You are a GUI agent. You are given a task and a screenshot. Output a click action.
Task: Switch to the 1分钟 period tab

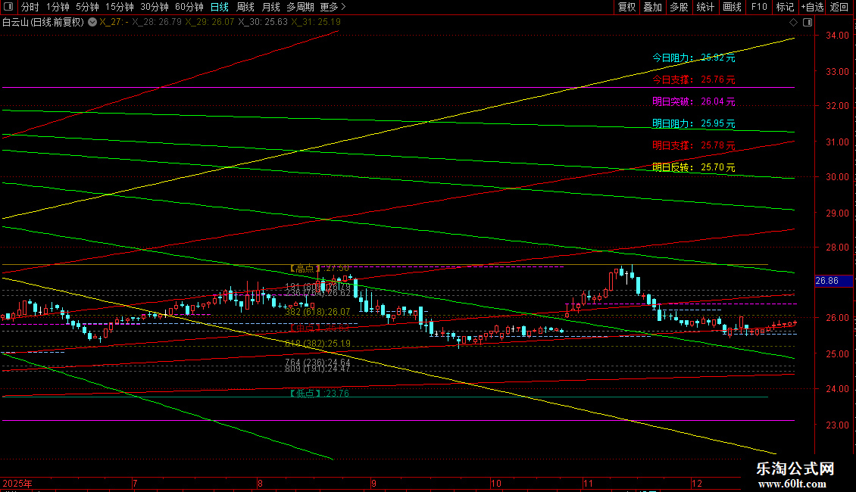58,7
